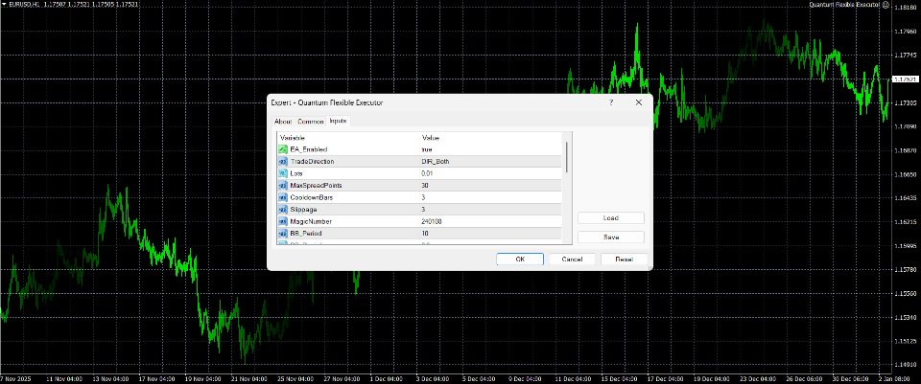Image resolution: width=921 pixels, height=384 pixels.
Task: Click the MaxSpreadPoints row icon
Action: 282,185
